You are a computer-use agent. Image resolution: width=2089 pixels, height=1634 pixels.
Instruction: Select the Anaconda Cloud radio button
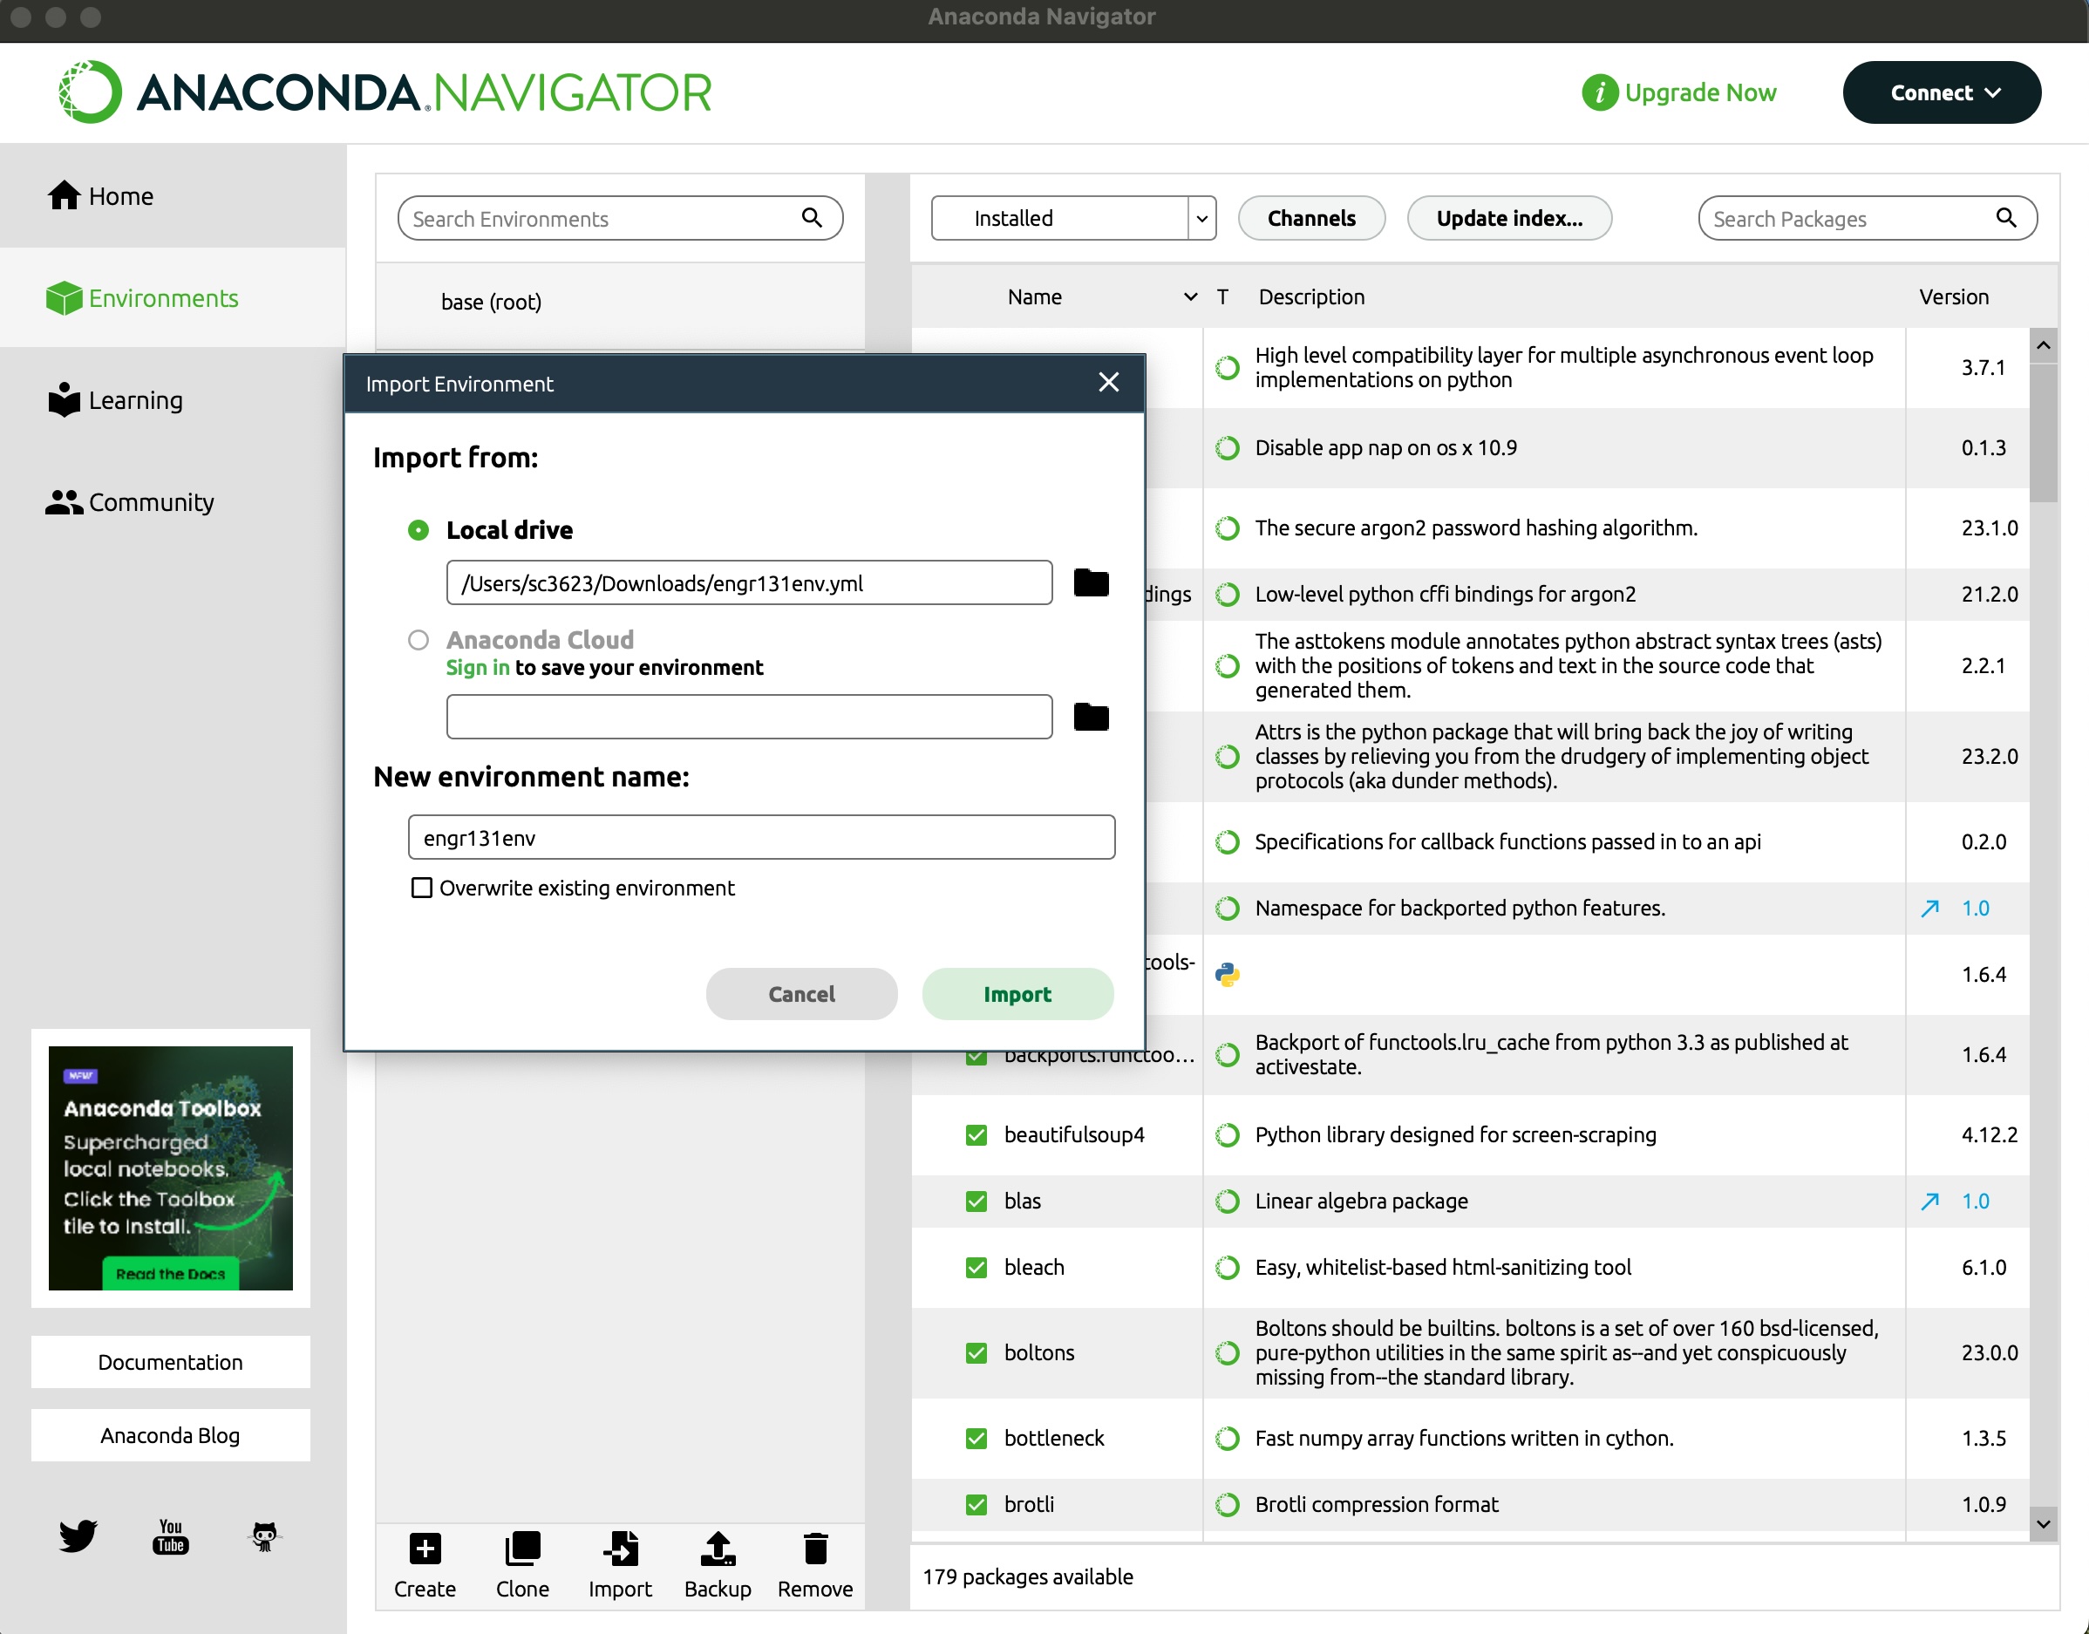(418, 640)
